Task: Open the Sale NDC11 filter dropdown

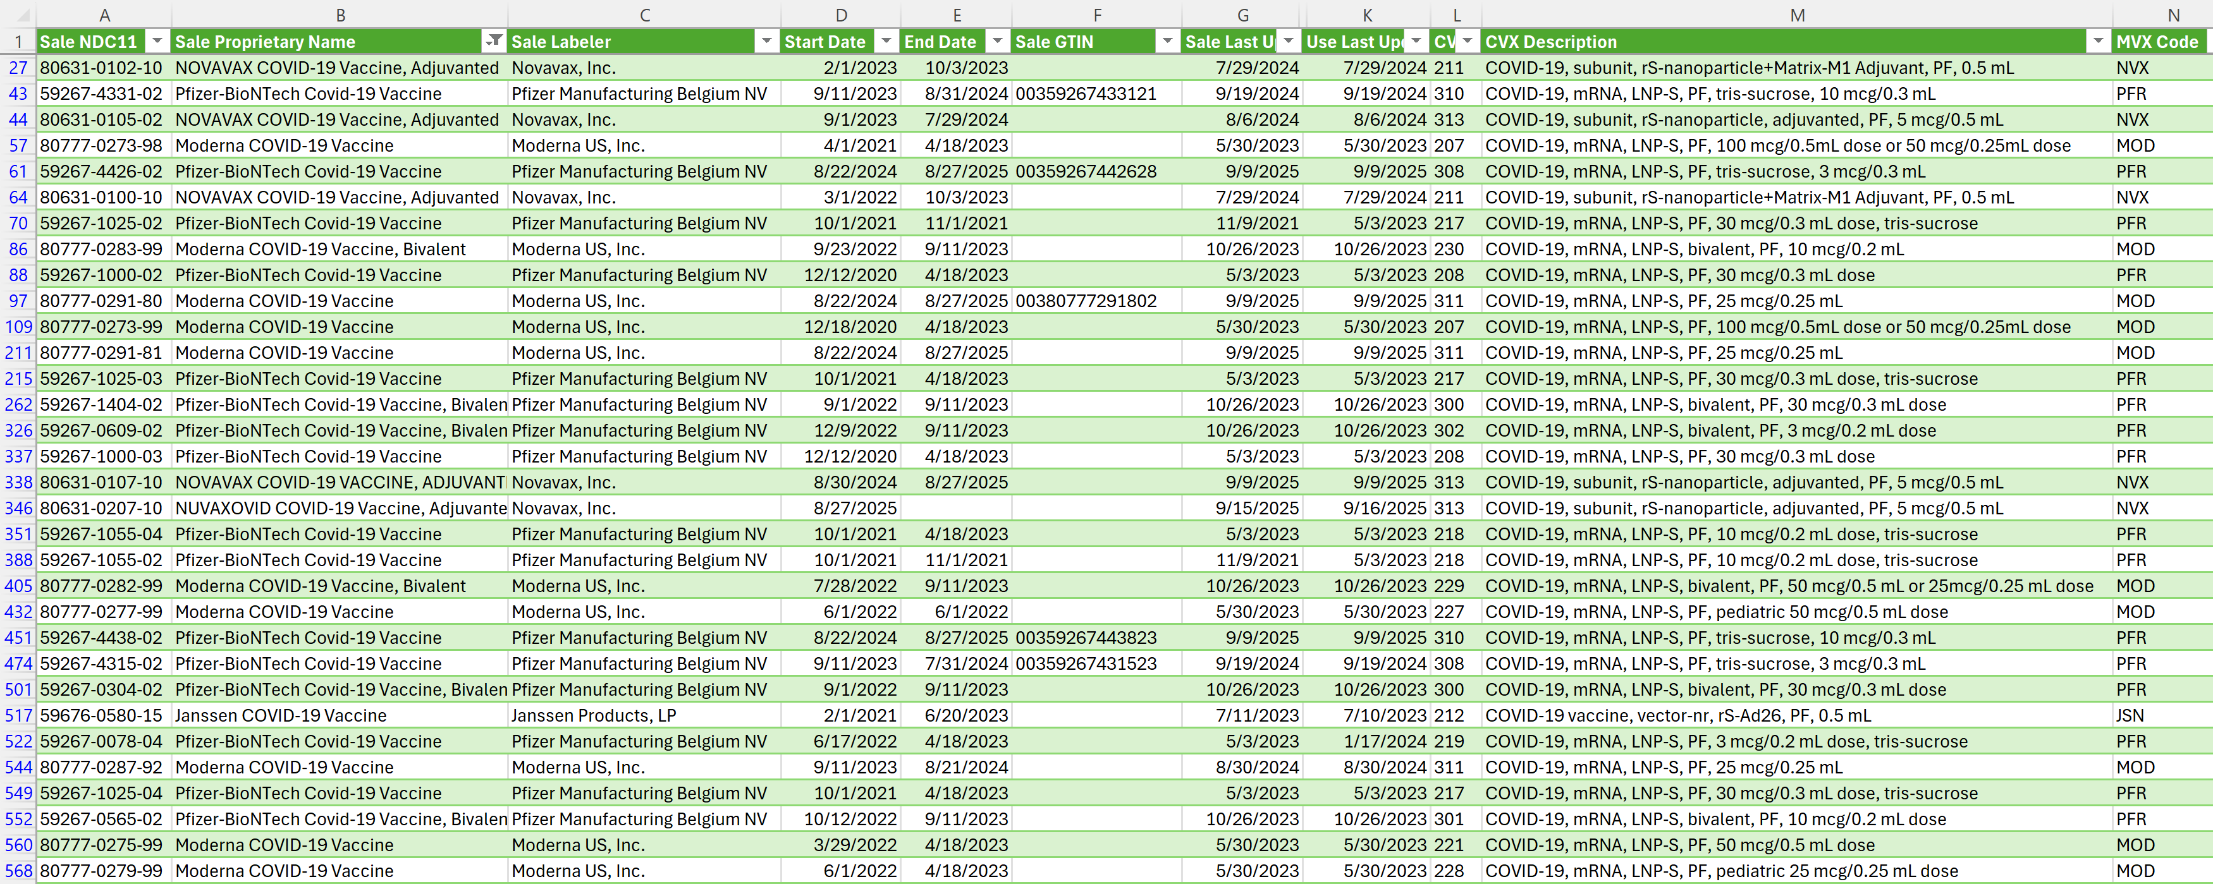Action: click(156, 41)
